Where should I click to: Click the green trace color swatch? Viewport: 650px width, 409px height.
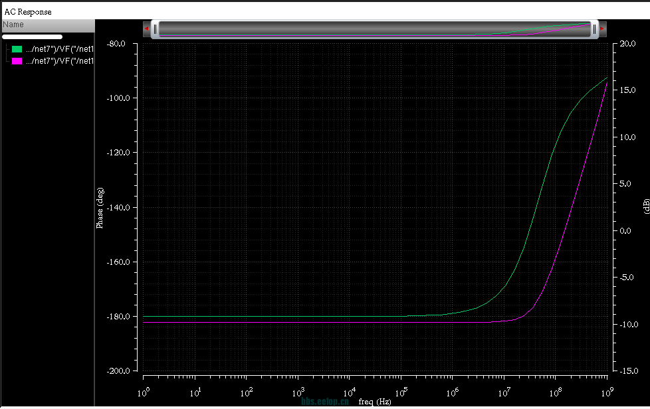point(17,49)
